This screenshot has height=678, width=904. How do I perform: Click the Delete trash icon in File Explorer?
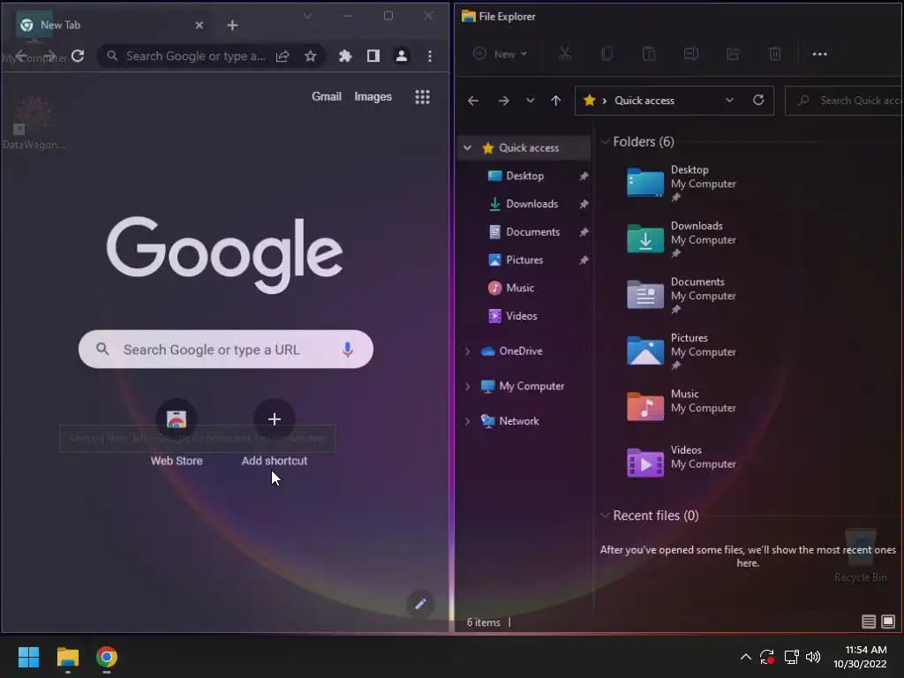775,54
